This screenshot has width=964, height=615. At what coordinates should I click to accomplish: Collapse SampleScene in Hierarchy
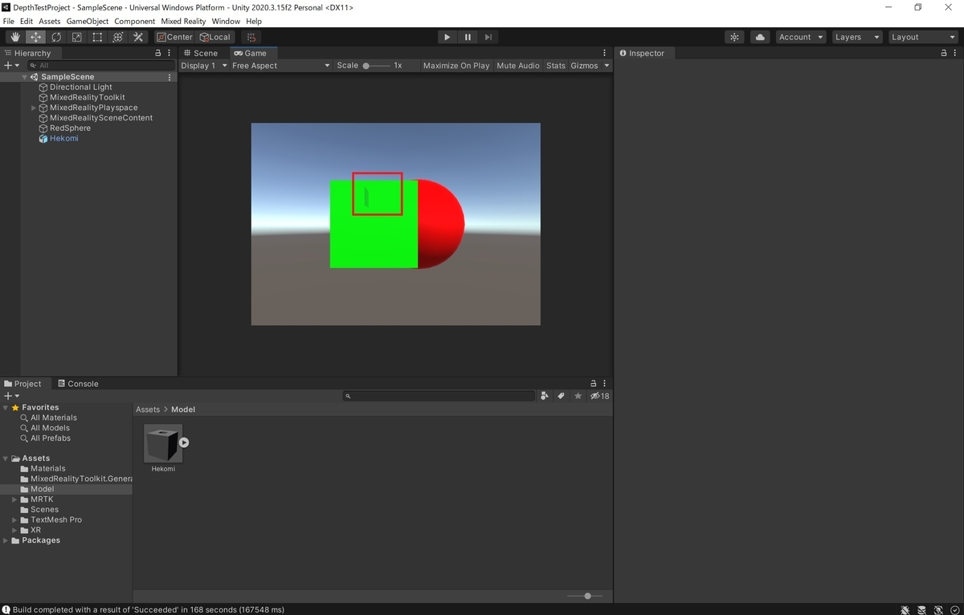[x=25, y=77]
